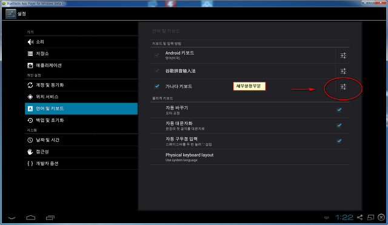Screen dimensions: 388x225
Task: Open settings for 가나다 키보드
Action: [x=343, y=87]
